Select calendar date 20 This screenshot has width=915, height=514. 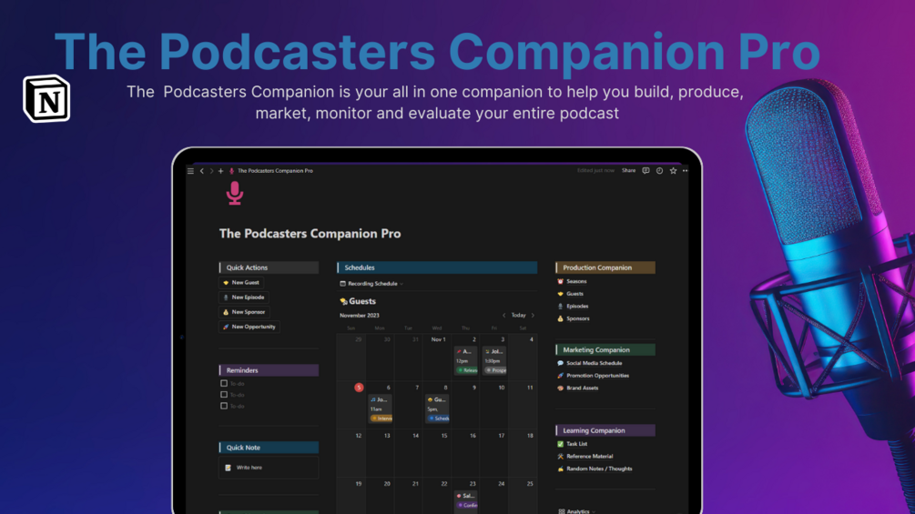387,484
